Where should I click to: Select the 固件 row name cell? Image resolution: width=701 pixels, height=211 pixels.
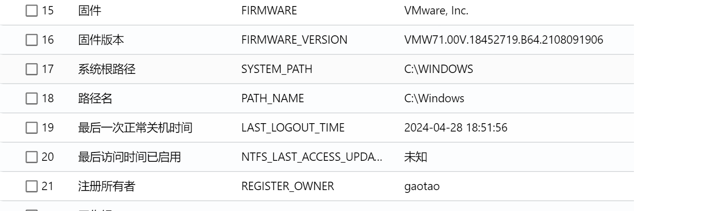point(89,11)
